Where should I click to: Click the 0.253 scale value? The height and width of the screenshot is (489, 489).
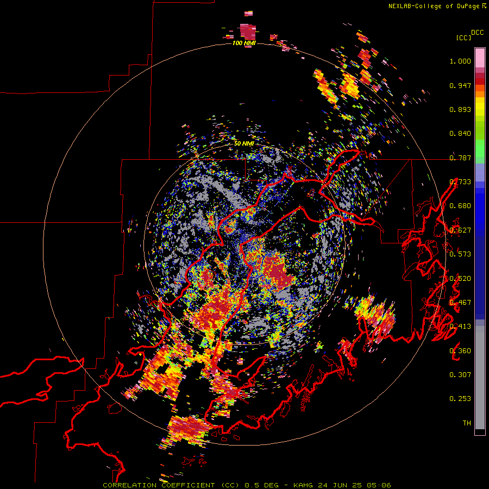tap(460, 399)
